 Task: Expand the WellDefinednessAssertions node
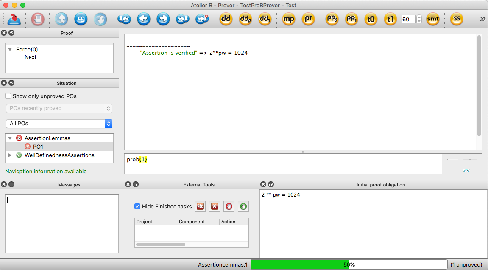[x=10, y=155]
